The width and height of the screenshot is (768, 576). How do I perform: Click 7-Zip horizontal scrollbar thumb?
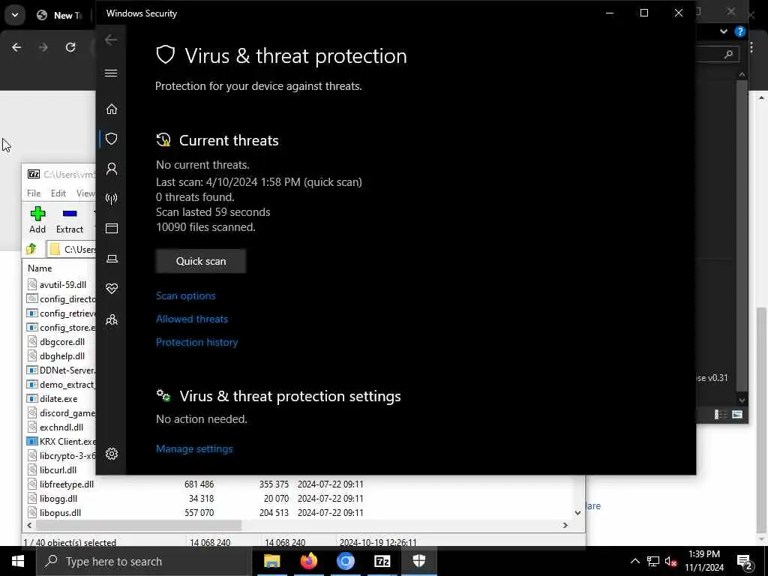139,525
